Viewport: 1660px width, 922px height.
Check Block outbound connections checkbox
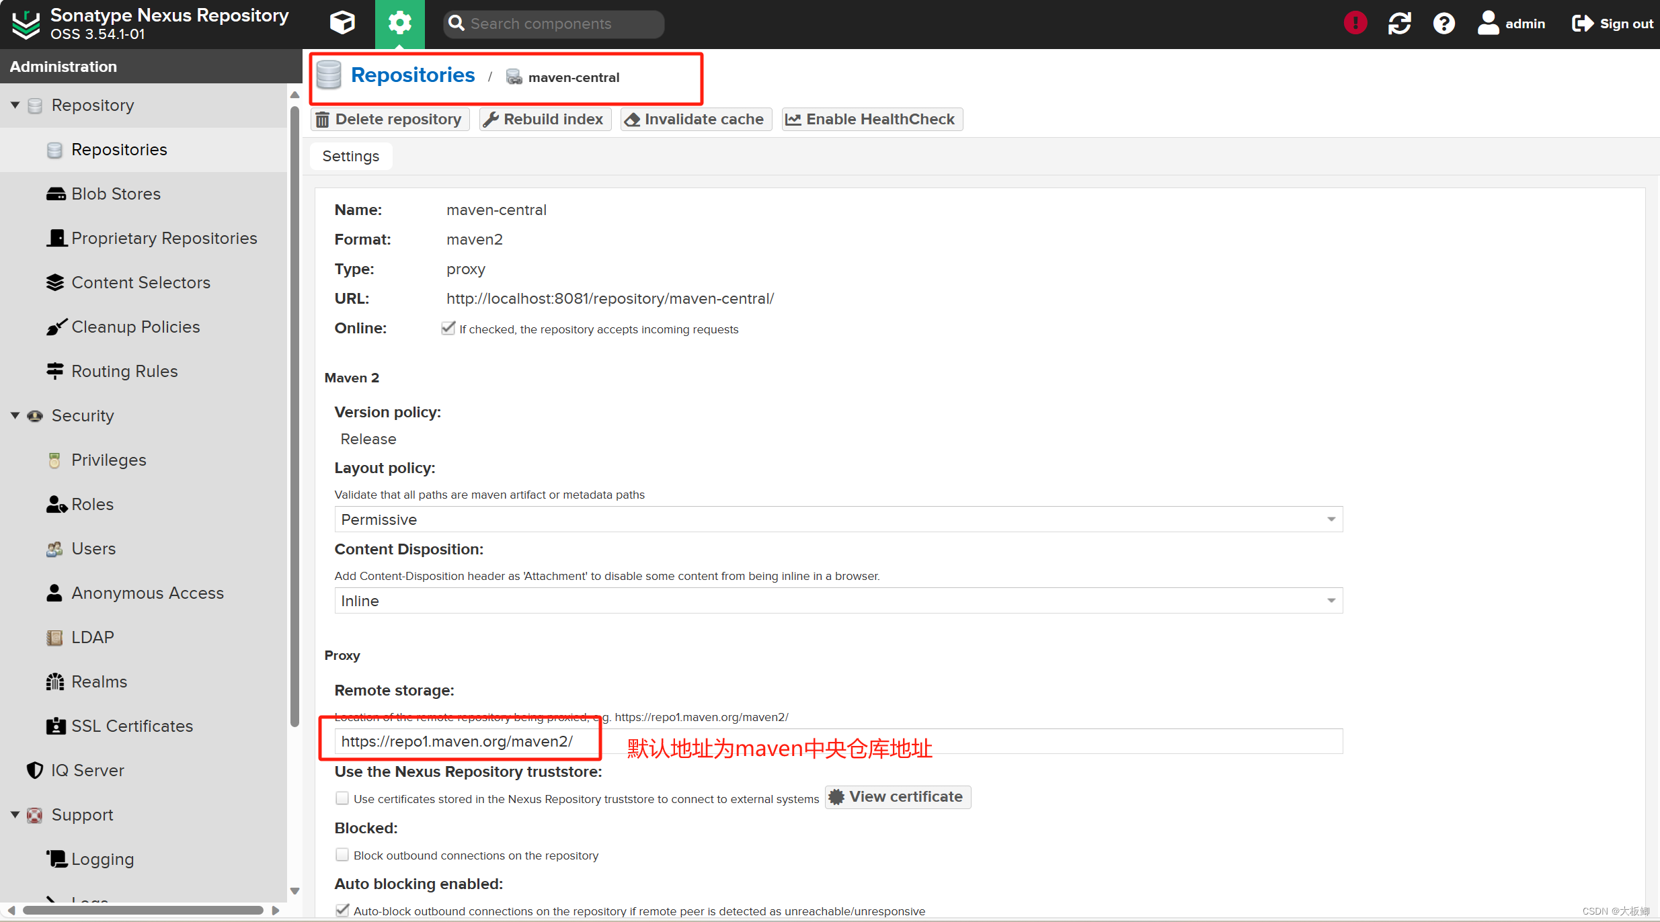[x=342, y=854]
